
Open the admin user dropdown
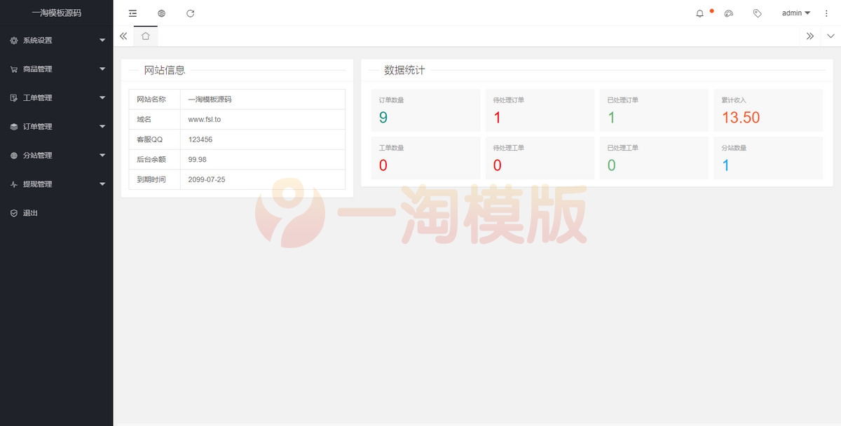(x=794, y=13)
